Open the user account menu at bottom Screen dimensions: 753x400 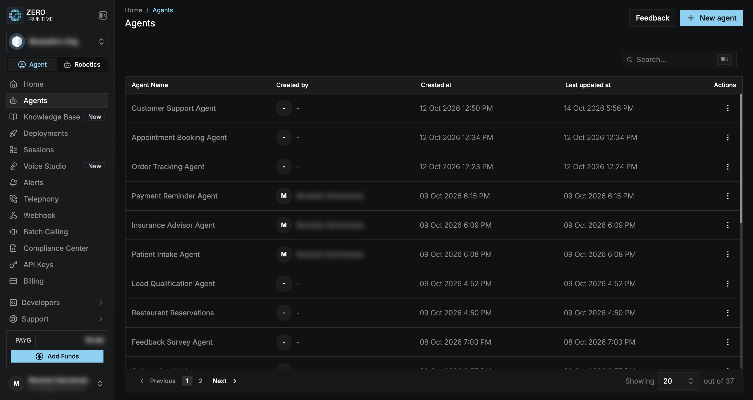click(x=57, y=383)
